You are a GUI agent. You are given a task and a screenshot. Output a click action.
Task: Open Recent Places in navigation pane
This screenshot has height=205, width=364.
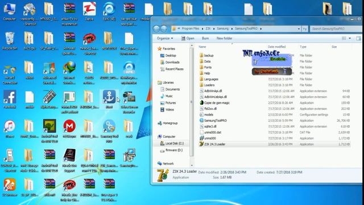(x=172, y=69)
